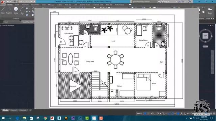
Task: Toggle MODEL space button in status bar
Action: point(140,114)
